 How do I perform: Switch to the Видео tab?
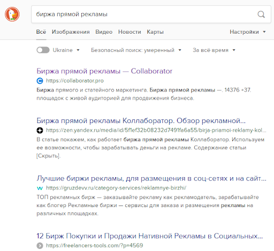pos(104,32)
